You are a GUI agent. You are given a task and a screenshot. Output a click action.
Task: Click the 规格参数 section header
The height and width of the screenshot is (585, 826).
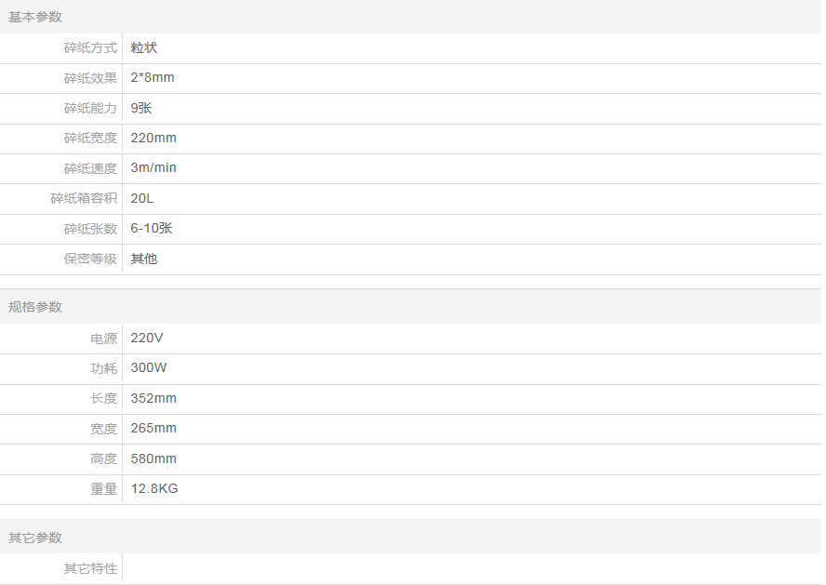point(35,307)
